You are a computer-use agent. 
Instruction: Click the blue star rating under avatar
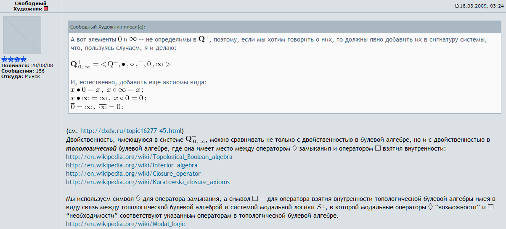tap(14, 60)
